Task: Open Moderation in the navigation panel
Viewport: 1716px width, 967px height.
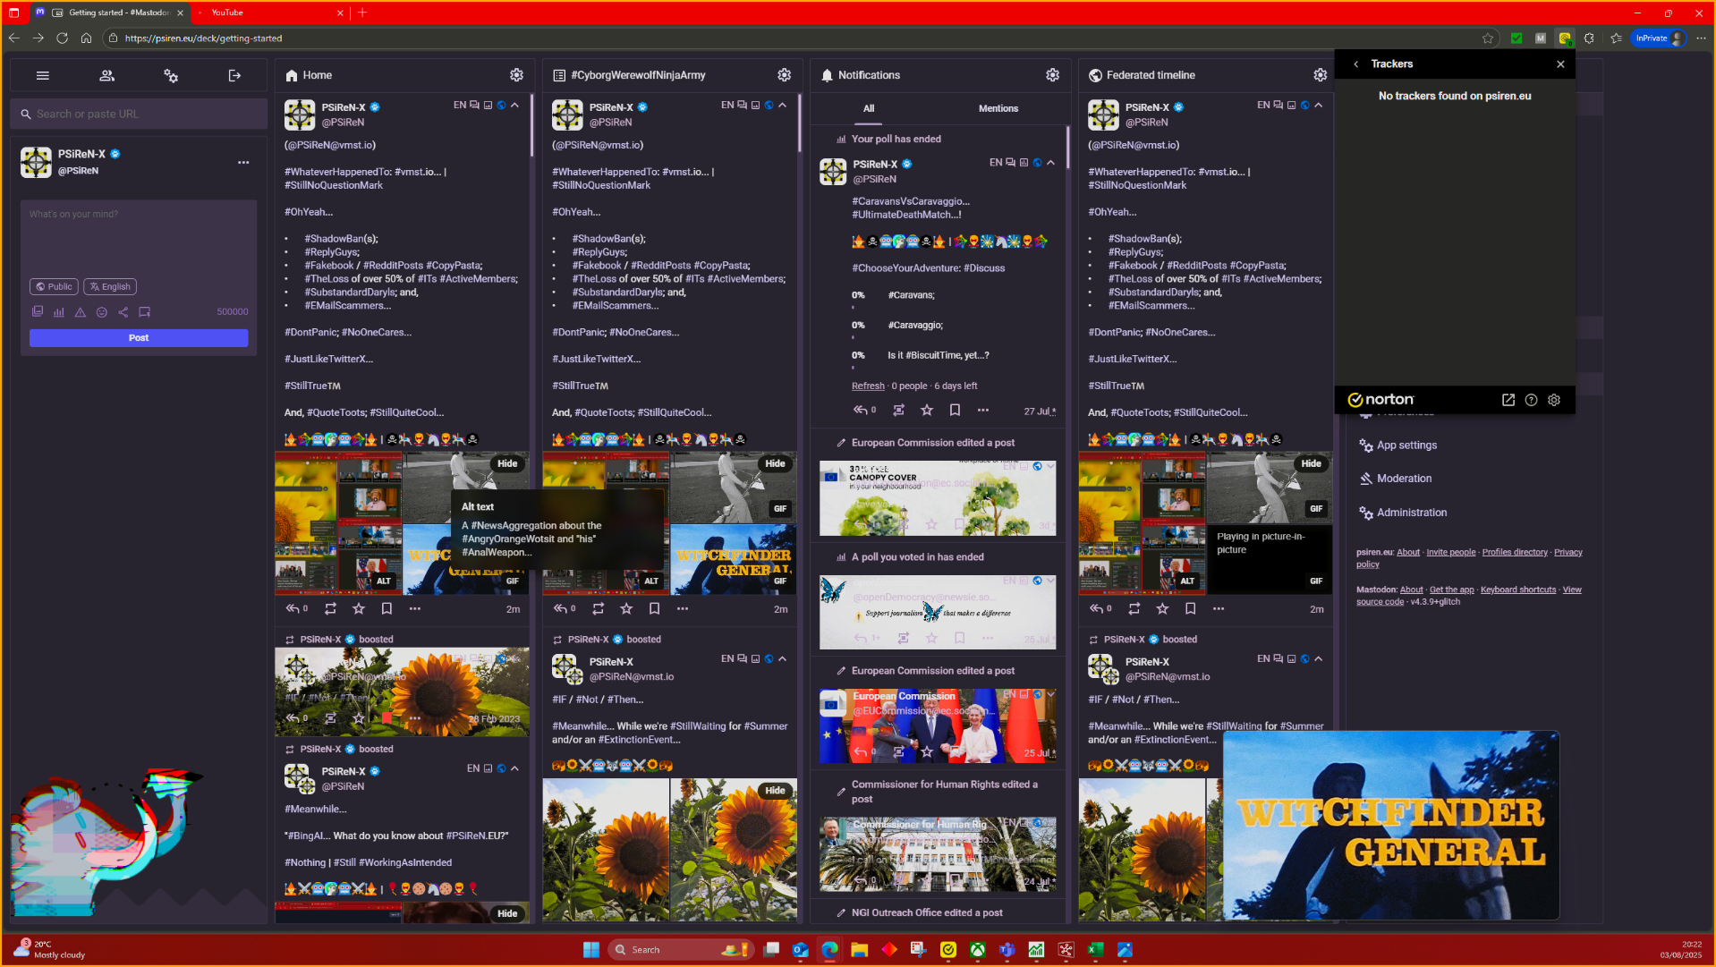Action: [x=1404, y=479]
